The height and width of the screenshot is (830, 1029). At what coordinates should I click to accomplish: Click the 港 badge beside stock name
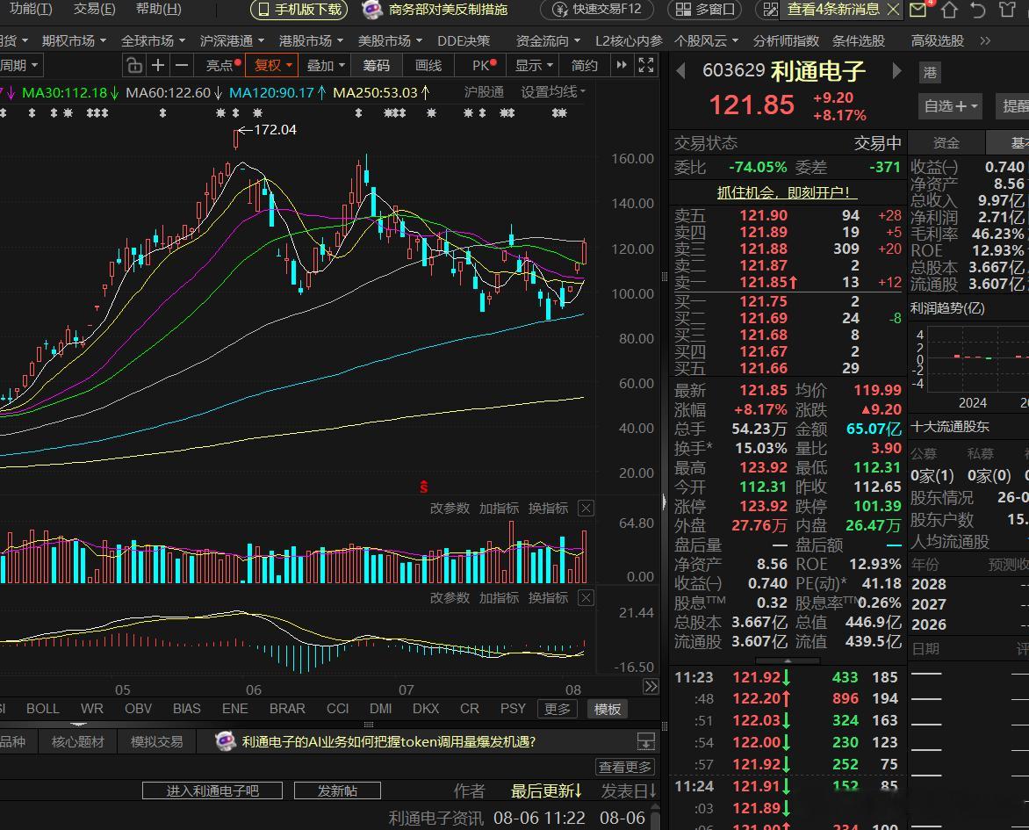coord(930,72)
